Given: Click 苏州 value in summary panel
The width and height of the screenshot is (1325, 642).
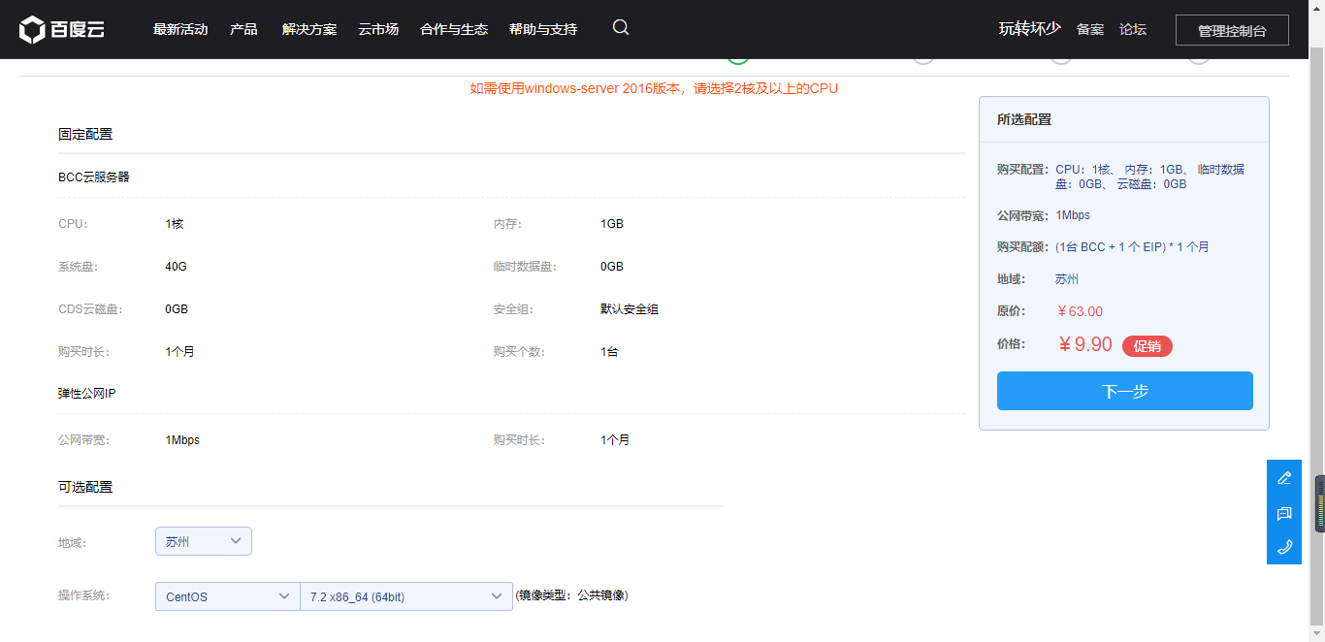Looking at the screenshot, I should tap(1067, 279).
